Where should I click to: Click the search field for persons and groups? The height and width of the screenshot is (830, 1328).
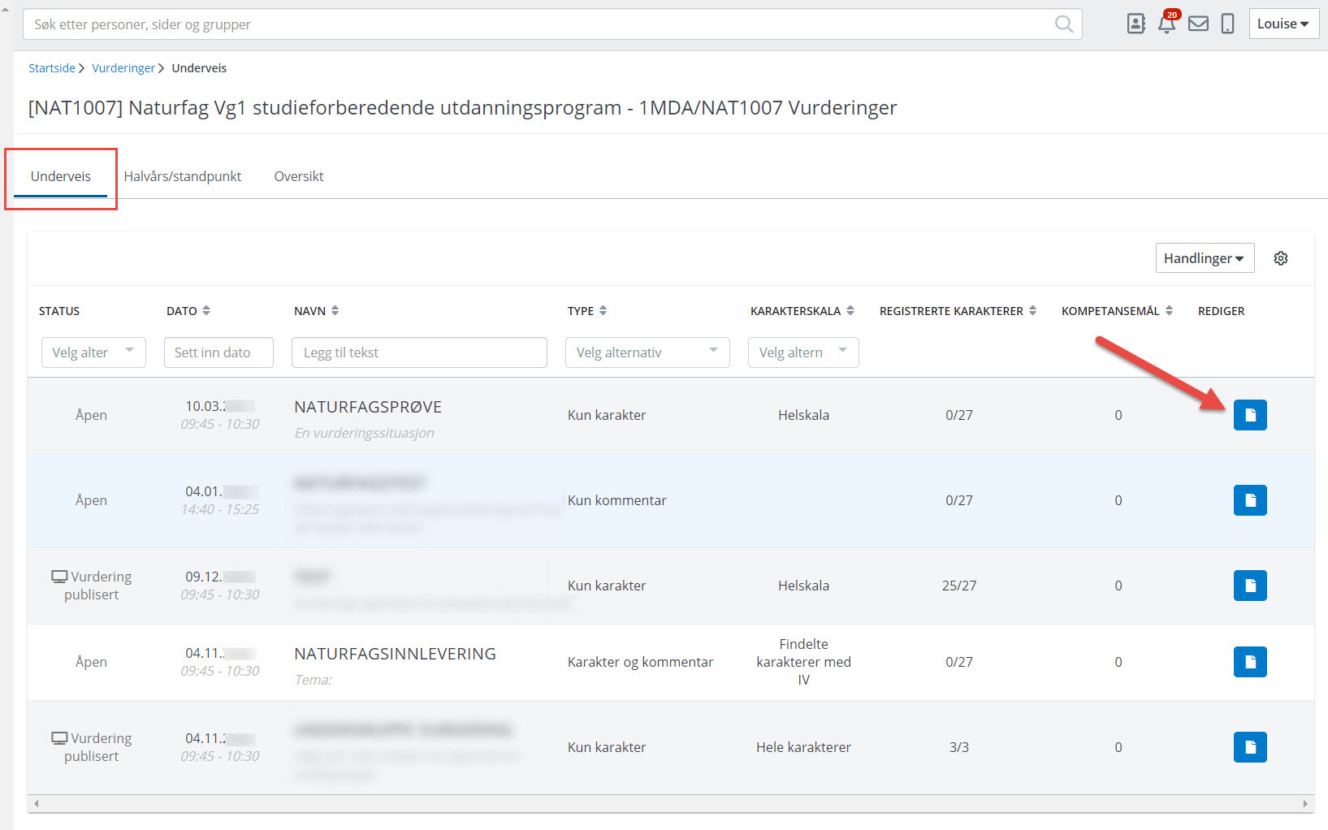coord(552,24)
